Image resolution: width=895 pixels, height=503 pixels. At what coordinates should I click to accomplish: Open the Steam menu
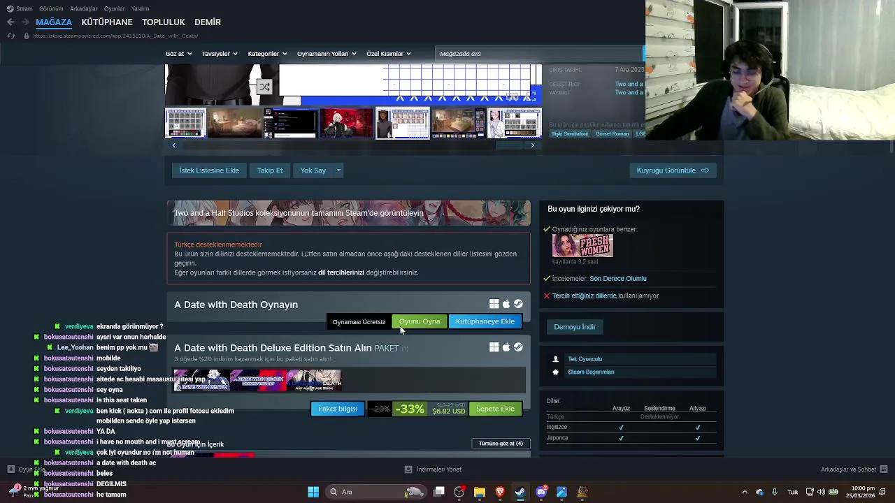pos(20,8)
